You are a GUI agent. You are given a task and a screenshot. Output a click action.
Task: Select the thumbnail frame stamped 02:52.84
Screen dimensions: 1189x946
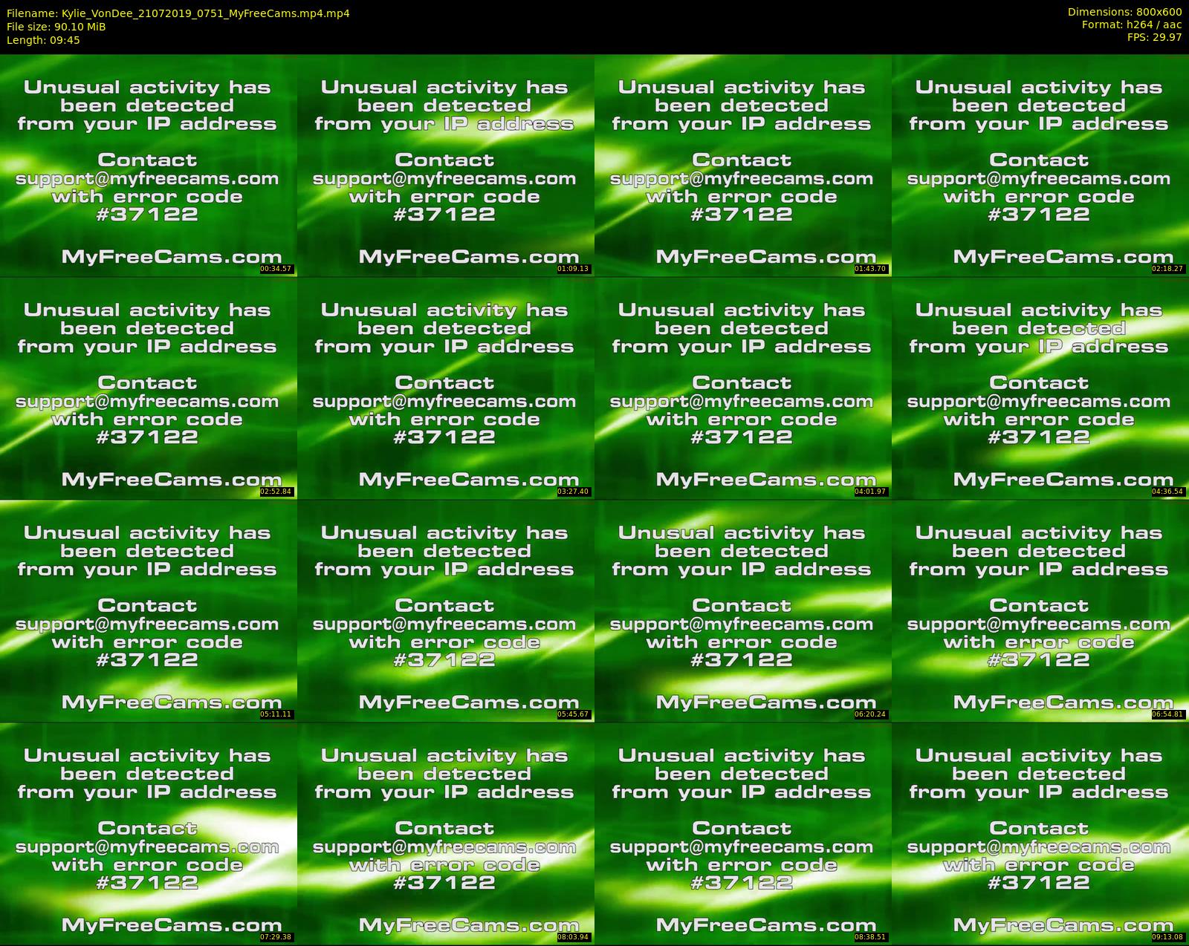[x=149, y=388]
